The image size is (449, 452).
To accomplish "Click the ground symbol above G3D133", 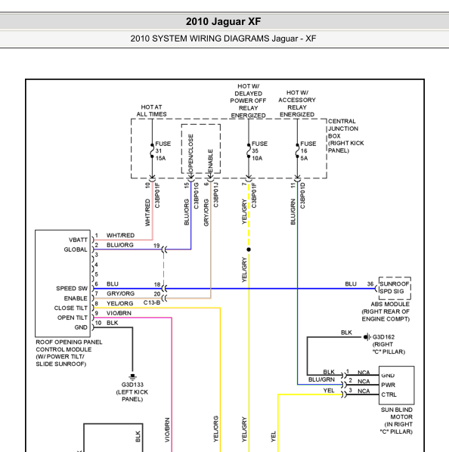I will 132,376.
